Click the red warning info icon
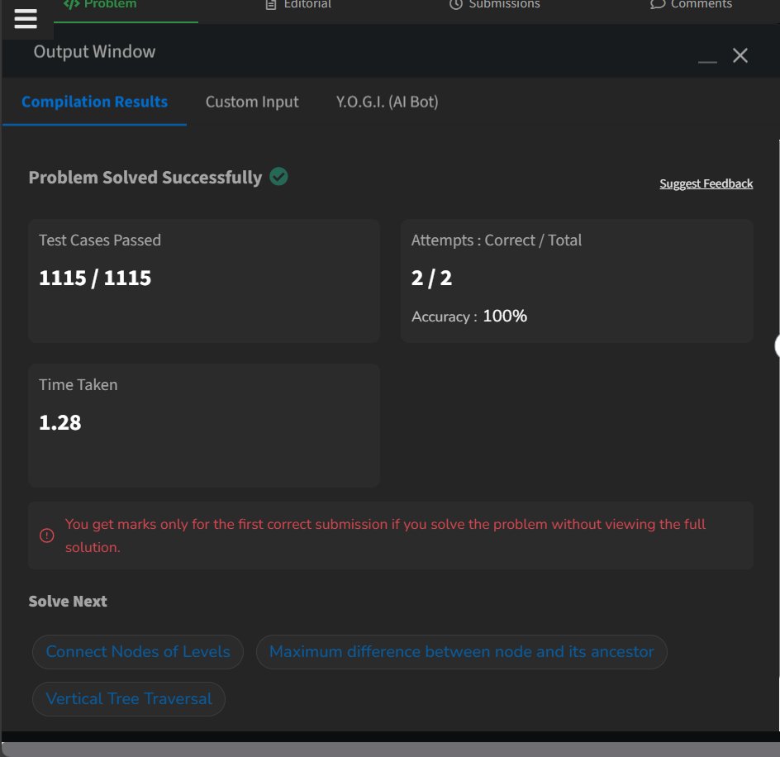This screenshot has height=757, width=780. (x=47, y=536)
